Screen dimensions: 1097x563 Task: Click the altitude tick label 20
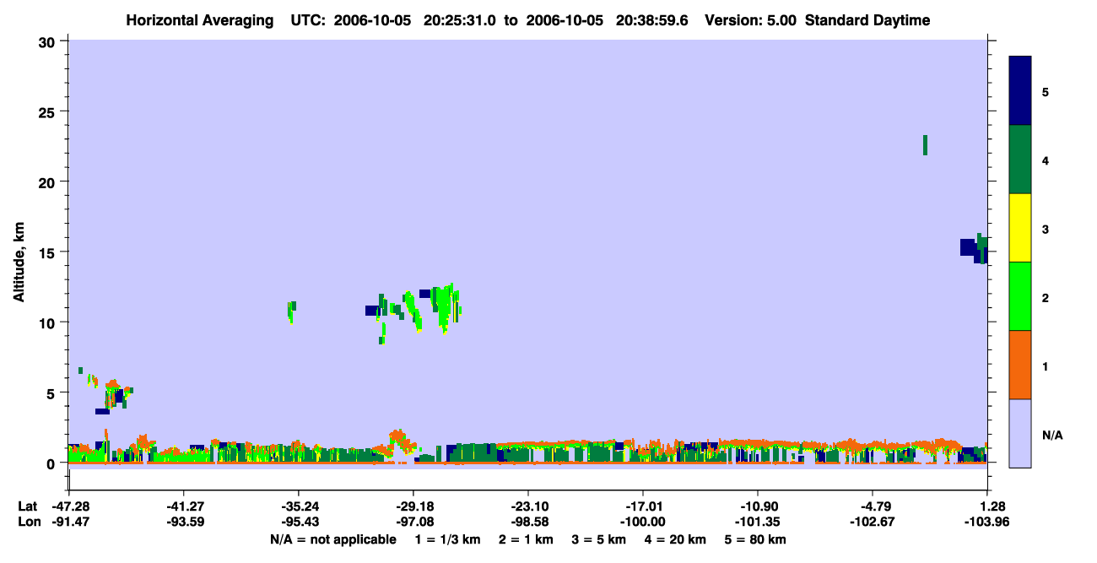[x=49, y=181]
